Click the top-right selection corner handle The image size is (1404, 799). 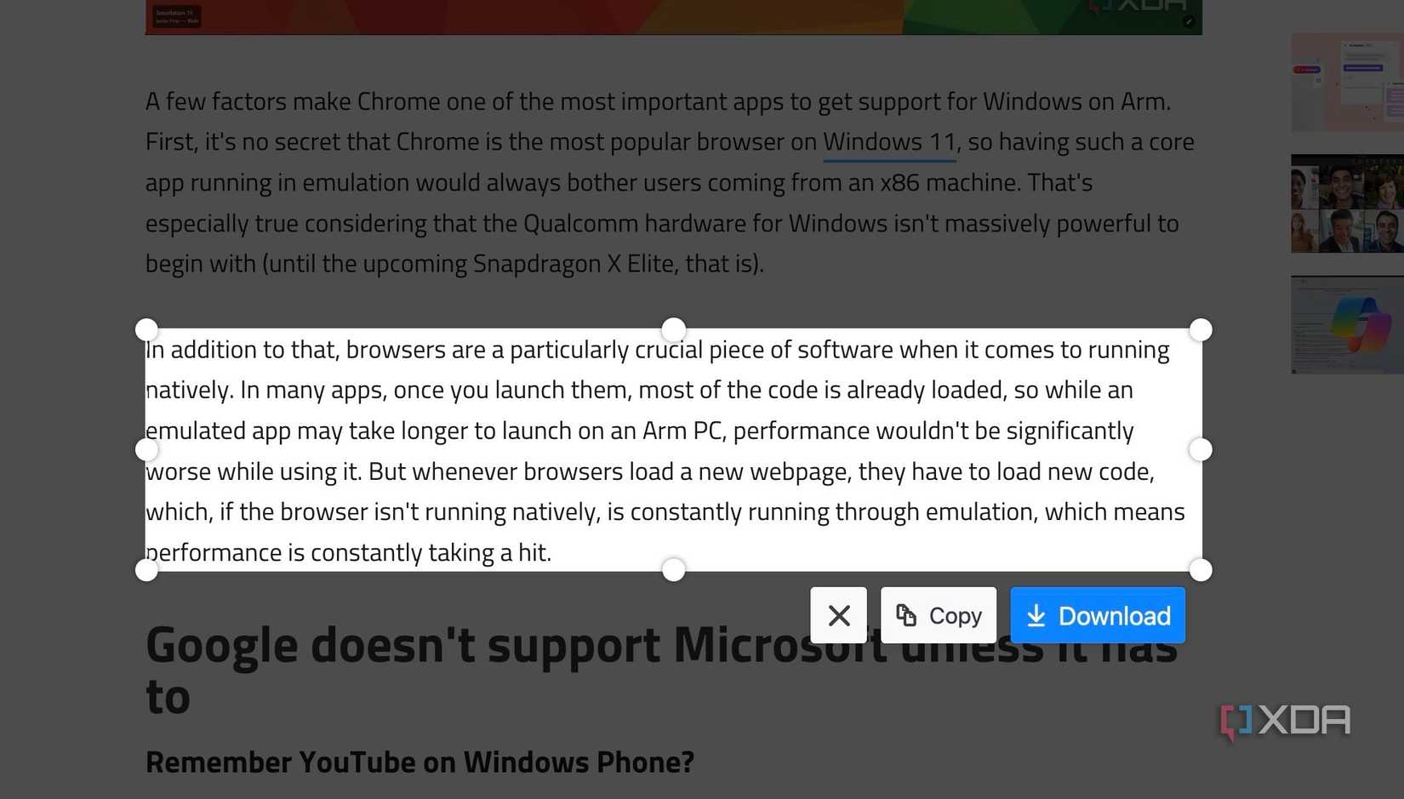(x=1201, y=329)
